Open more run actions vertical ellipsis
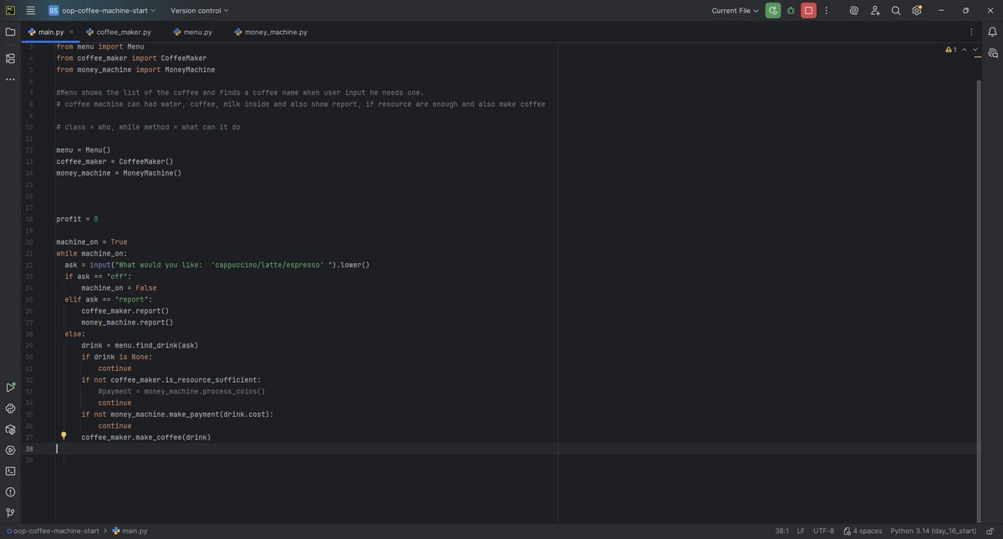Viewport: 1003px width, 539px height. pyautogui.click(x=827, y=11)
